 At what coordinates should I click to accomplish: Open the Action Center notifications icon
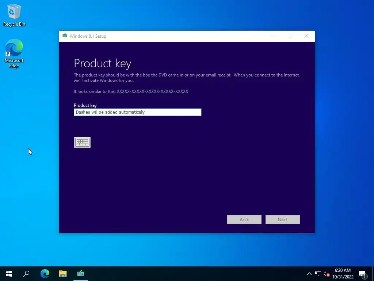point(362,274)
